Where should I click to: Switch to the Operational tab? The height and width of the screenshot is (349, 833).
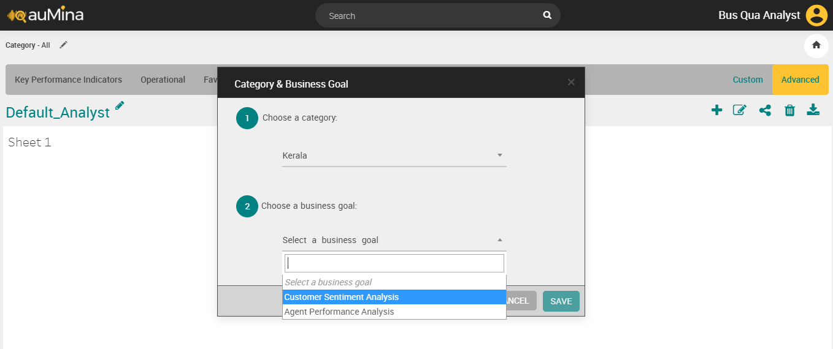[163, 80]
